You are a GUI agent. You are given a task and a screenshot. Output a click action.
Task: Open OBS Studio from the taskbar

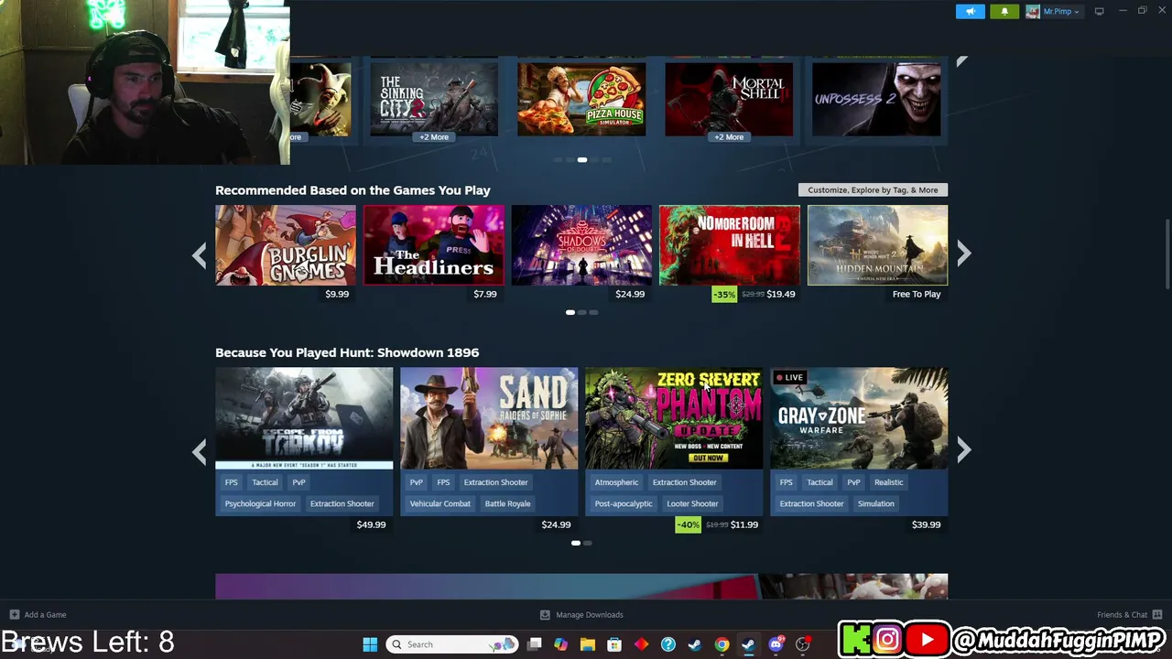(x=803, y=644)
